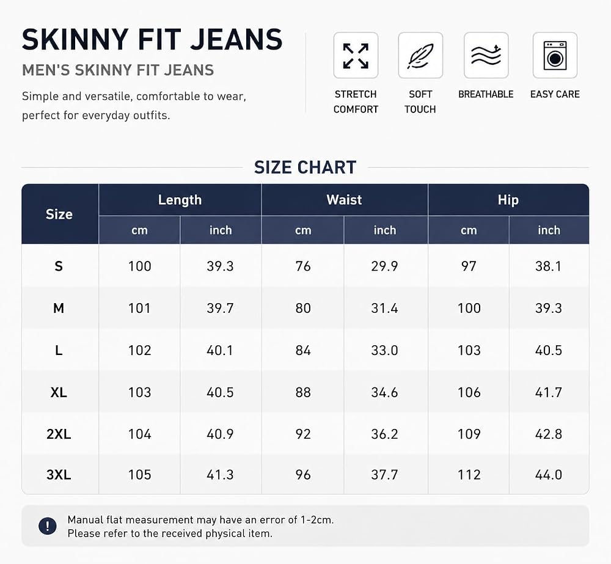The width and height of the screenshot is (611, 564).
Task: Select the XL size row label
Action: [x=59, y=392]
